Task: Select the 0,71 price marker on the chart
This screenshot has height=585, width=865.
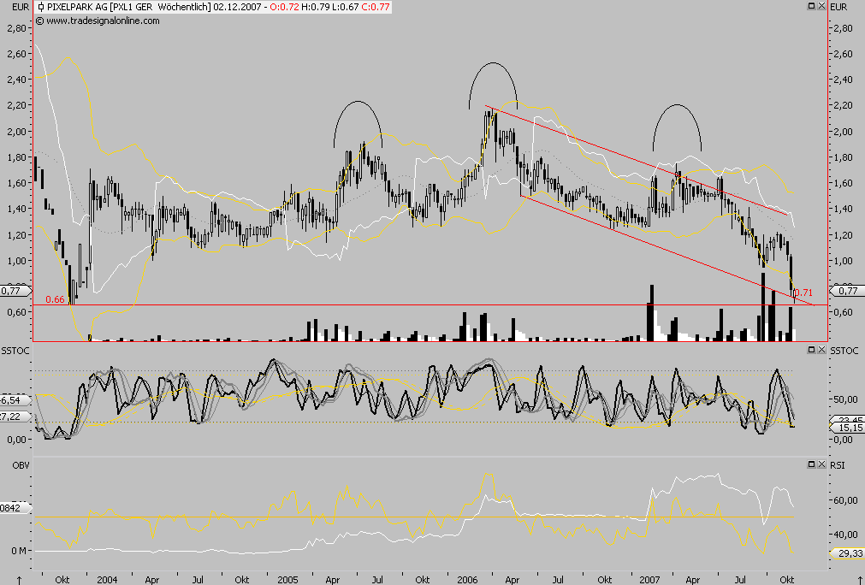Action: pos(803,292)
